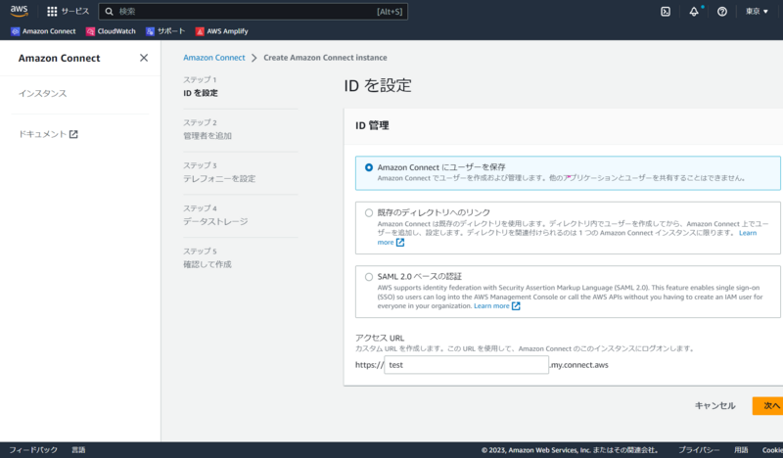Image resolution: width=783 pixels, height=458 pixels.
Task: Click Amazon Connect breadcrumb link
Action: click(213, 58)
